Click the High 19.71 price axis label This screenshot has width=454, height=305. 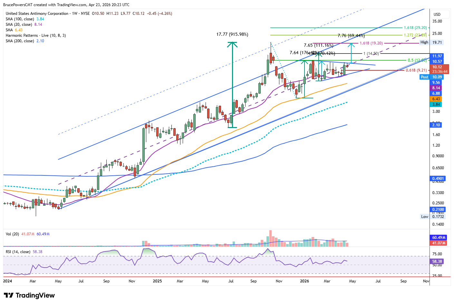(431, 42)
